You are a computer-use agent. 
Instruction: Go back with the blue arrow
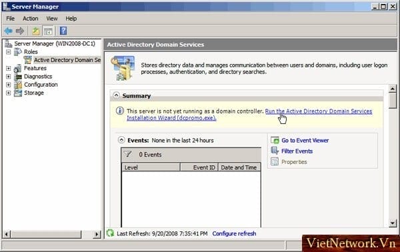coord(9,31)
